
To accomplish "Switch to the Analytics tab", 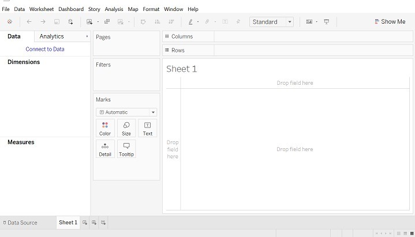I will (52, 36).
